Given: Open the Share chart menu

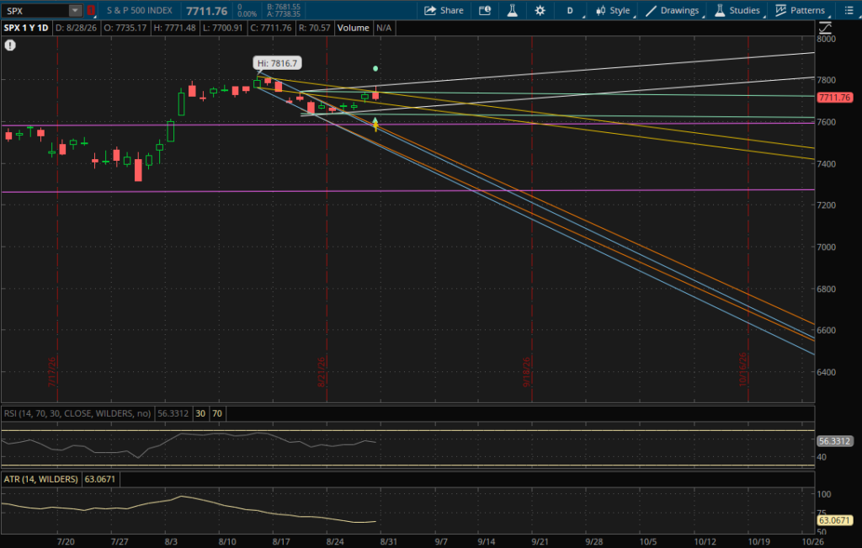Looking at the screenshot, I should [444, 10].
